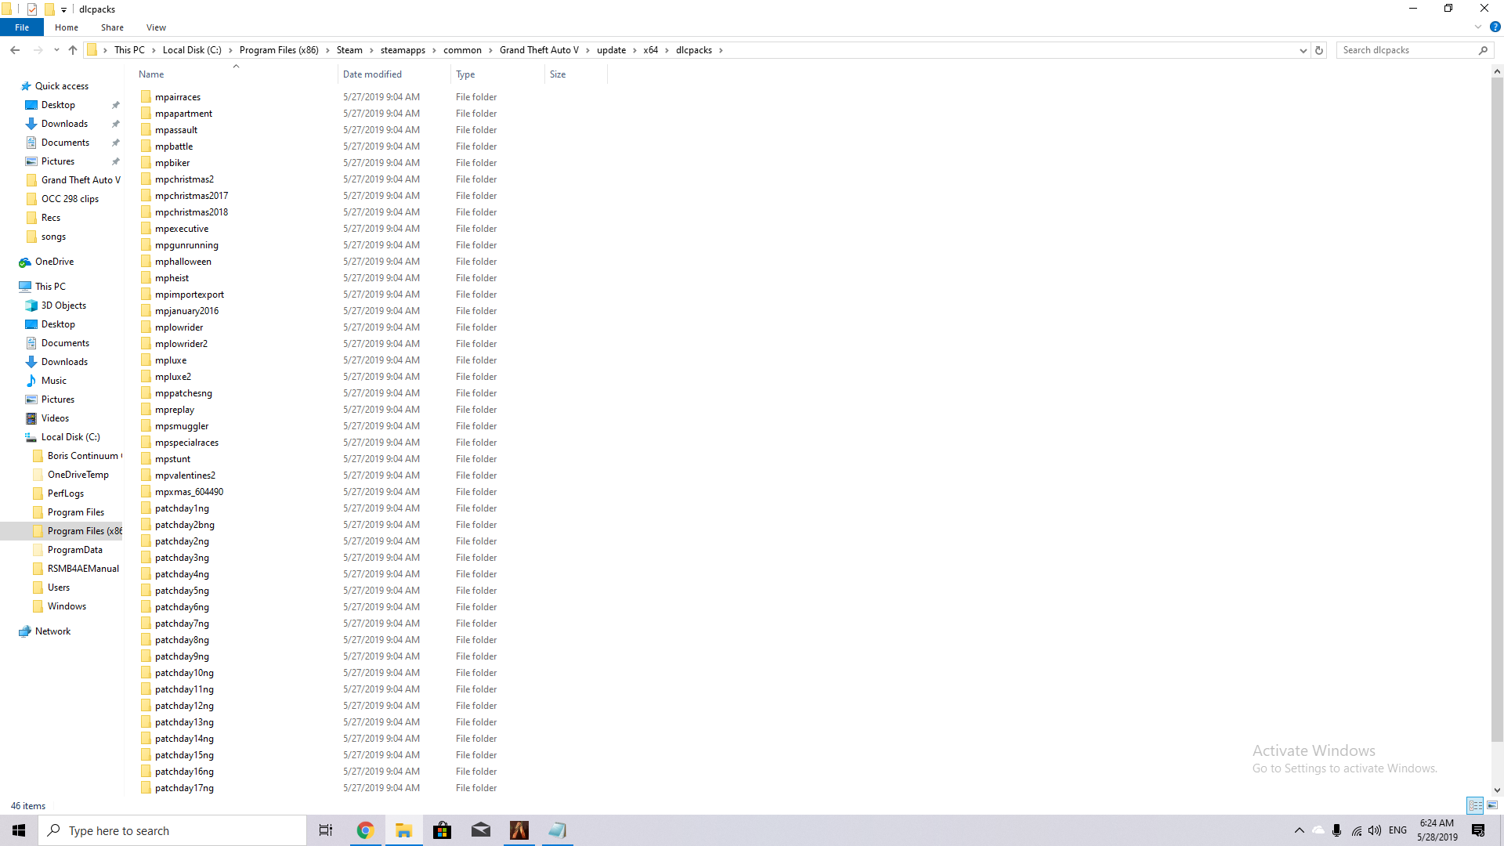Switch to details view button

pyautogui.click(x=1475, y=805)
